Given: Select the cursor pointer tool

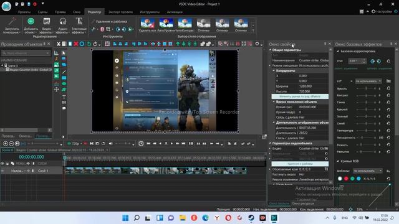Looking at the screenshot, I should 64,53.
